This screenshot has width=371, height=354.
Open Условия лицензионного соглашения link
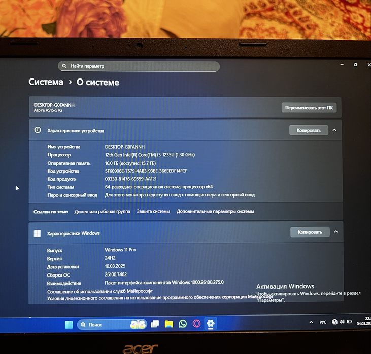160,298
